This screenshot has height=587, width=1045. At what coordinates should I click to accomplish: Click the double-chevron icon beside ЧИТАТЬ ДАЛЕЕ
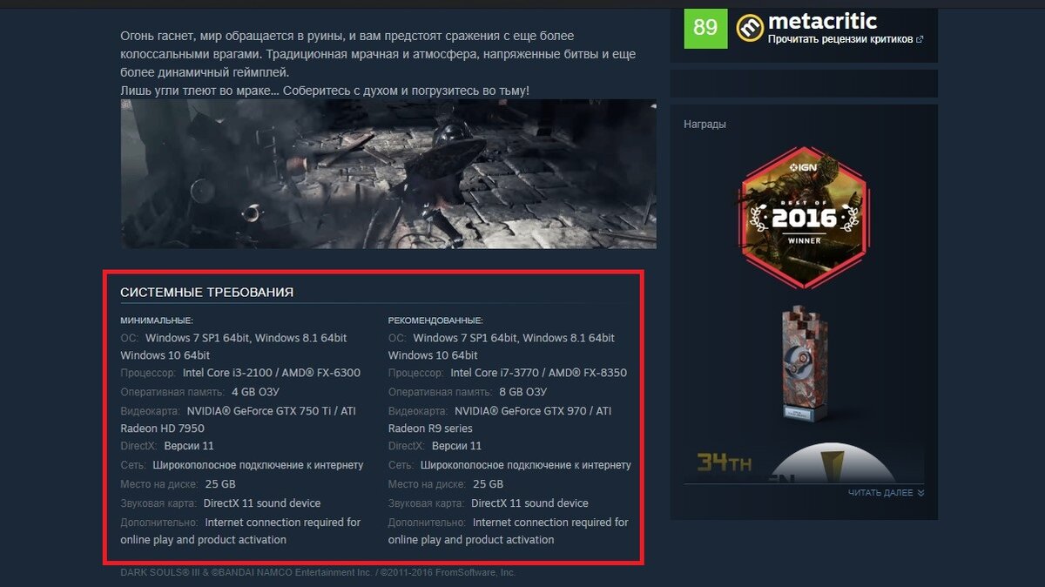click(920, 493)
